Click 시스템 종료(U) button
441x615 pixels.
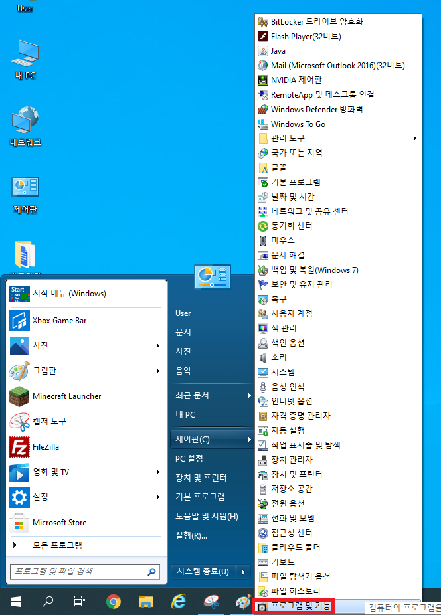coord(203,572)
